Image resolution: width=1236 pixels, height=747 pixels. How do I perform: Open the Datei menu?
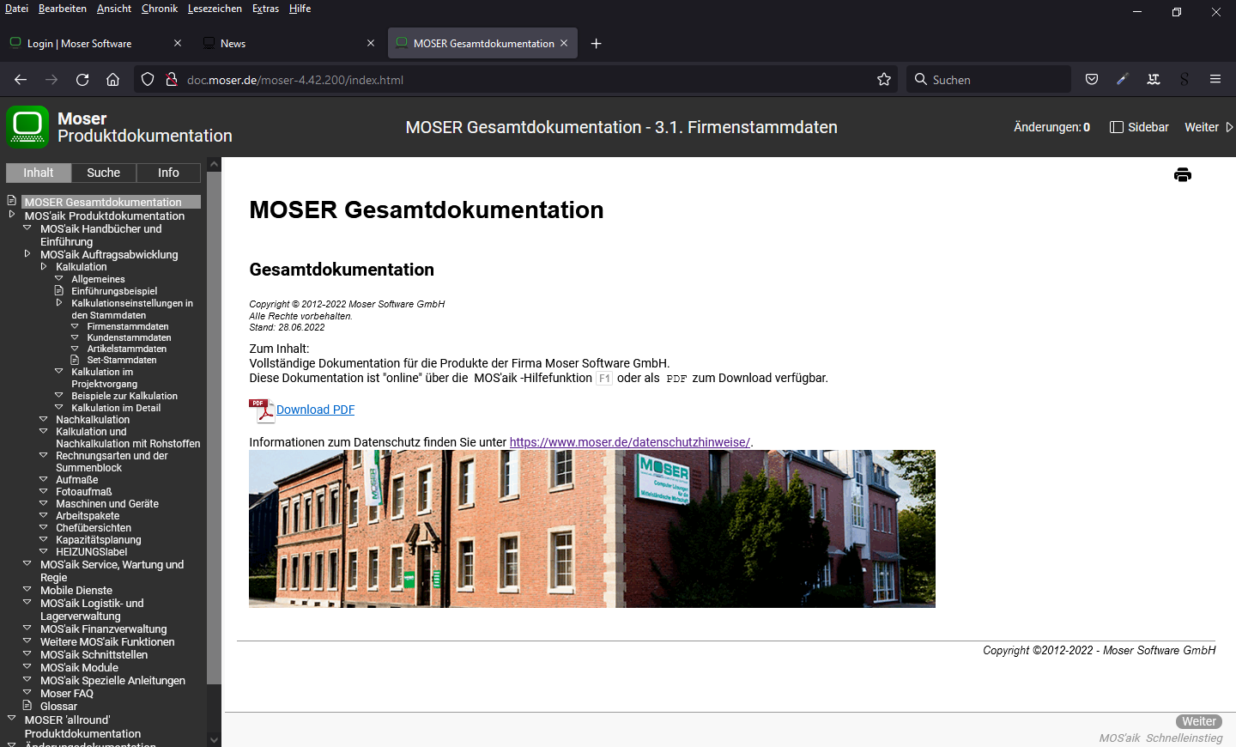click(x=16, y=9)
